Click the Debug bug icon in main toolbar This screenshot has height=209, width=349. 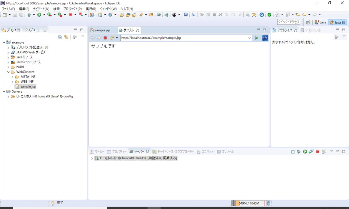pos(29,15)
